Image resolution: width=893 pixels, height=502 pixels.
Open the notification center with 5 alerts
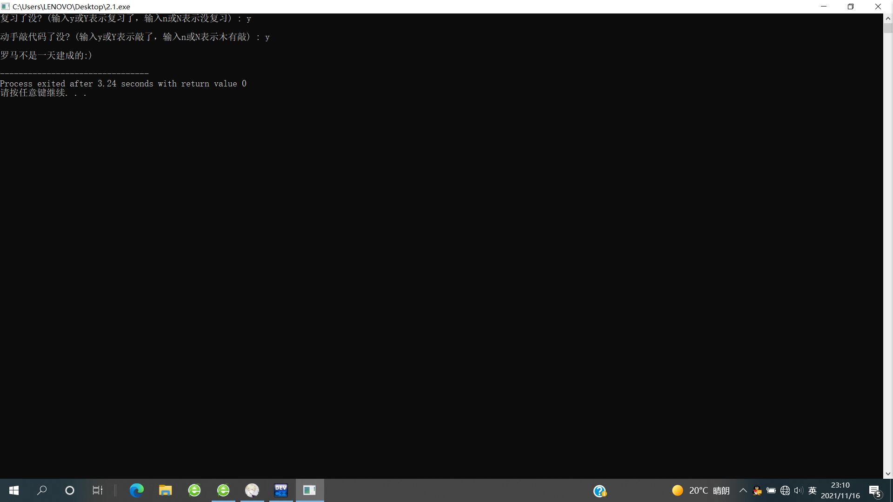point(875,491)
